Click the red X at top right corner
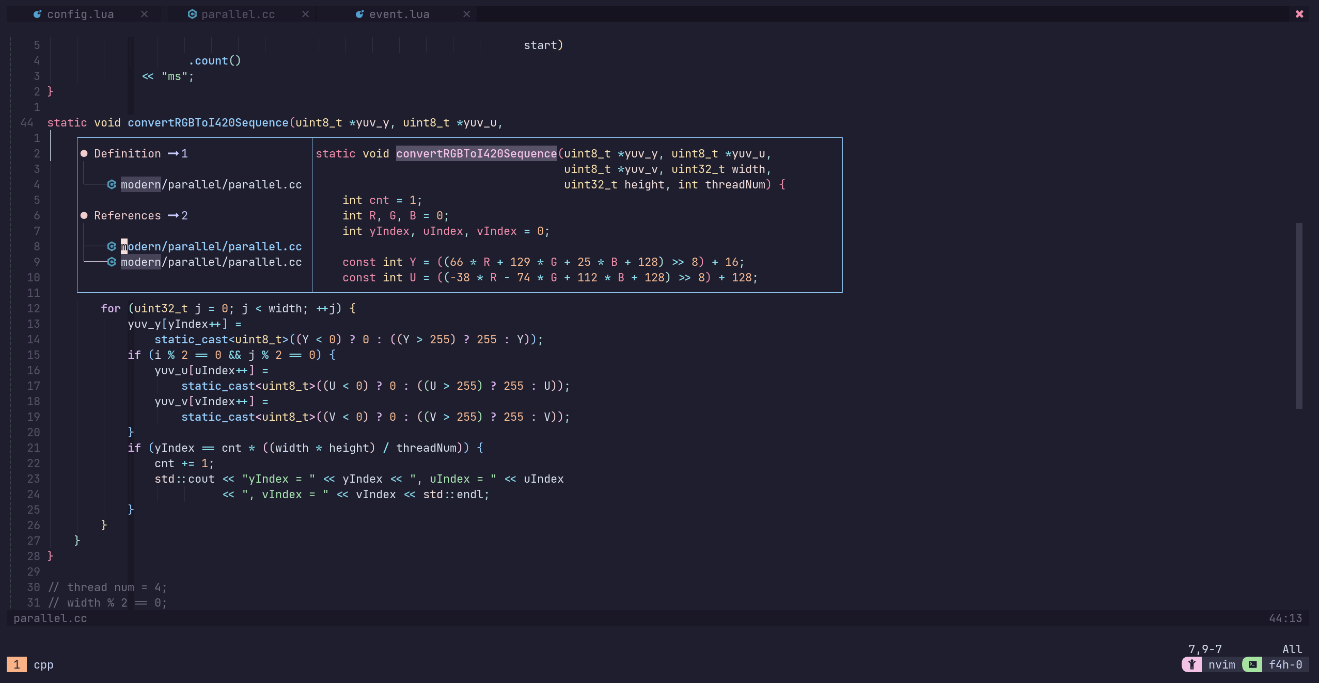Image resolution: width=1319 pixels, height=683 pixels. tap(1299, 14)
